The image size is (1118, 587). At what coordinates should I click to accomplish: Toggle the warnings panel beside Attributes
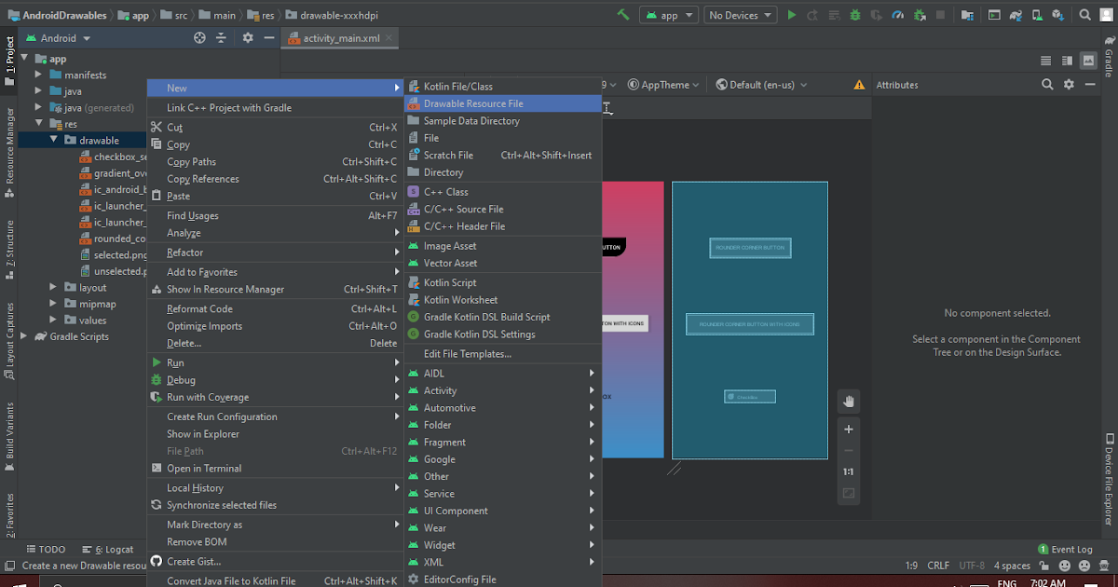[x=858, y=84]
